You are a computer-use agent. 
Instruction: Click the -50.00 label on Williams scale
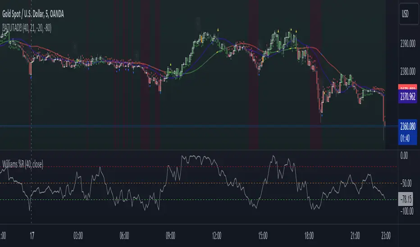(407, 184)
